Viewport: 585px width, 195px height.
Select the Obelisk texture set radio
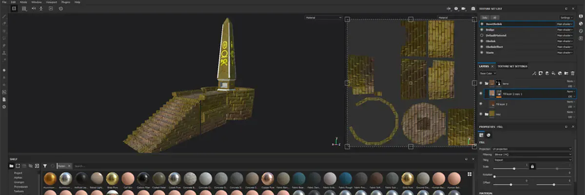[x=482, y=41]
